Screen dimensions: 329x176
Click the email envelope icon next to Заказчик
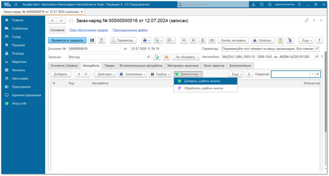point(166,57)
